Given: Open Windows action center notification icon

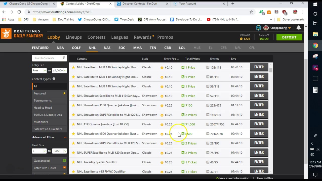Looking at the screenshot, I should click(x=315, y=174).
